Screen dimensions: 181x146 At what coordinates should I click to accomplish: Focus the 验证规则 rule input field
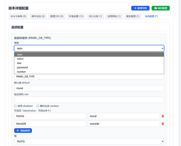point(89,100)
